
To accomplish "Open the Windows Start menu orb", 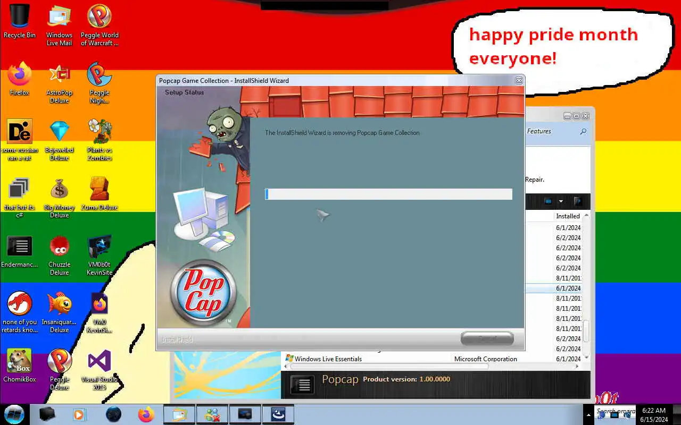I will click(x=14, y=414).
